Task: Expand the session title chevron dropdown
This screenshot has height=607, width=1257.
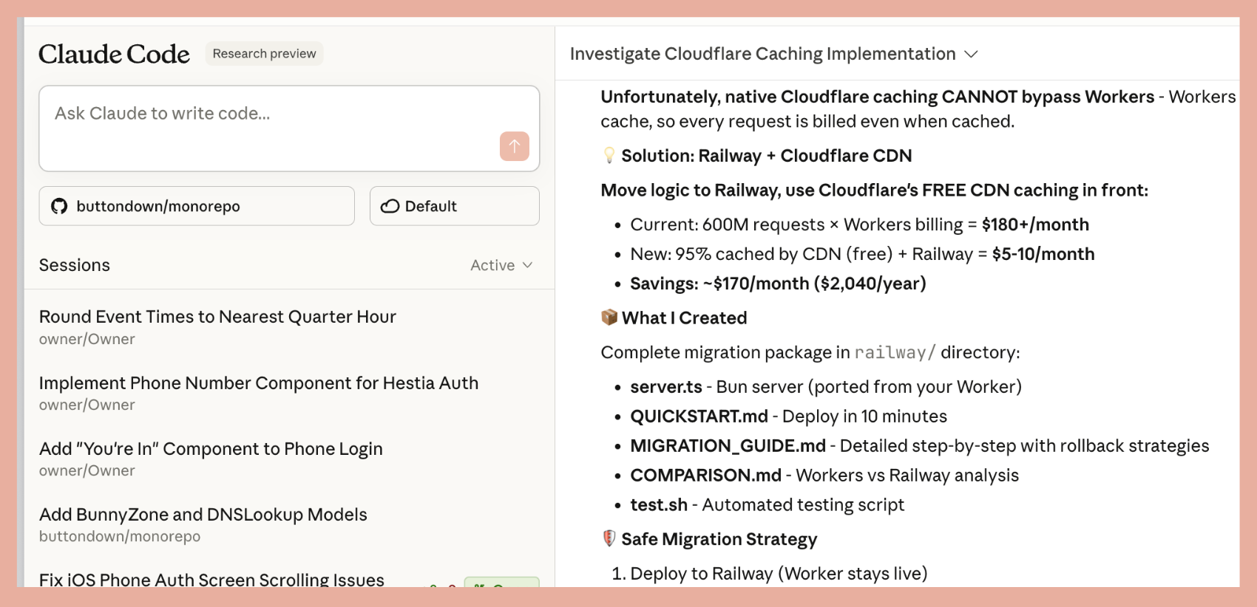Action: tap(972, 54)
